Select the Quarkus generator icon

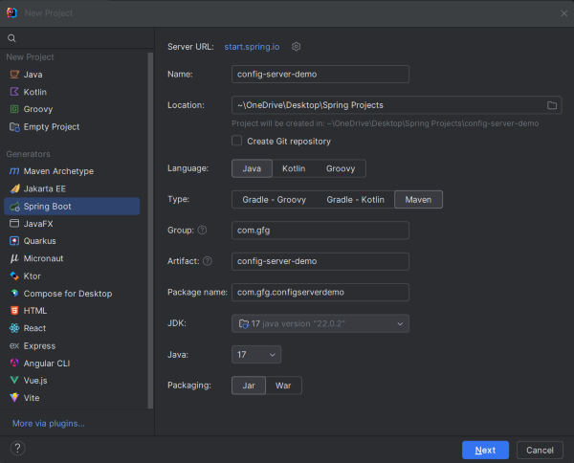pyautogui.click(x=14, y=241)
